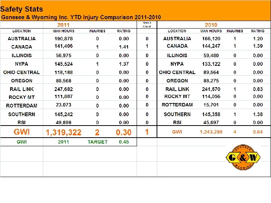Click the target rating value 0.45
Viewport: 271px width, 203px height.
[x=124, y=142]
